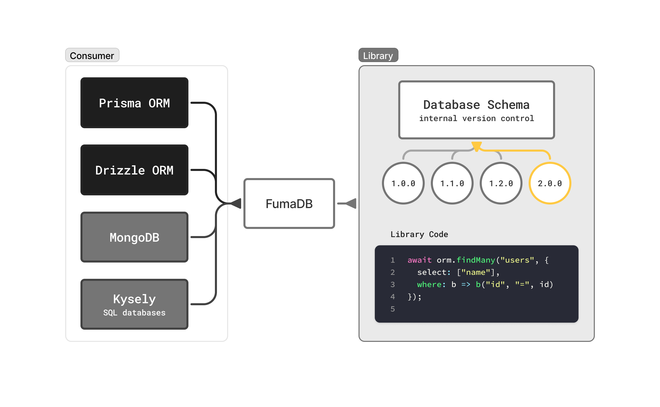Click "findMany" in the code block
Screen dimensions: 660x407
point(476,260)
